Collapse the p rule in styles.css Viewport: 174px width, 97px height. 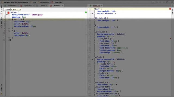coord(94,25)
